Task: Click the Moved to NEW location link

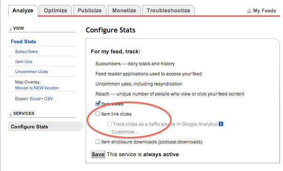Action: pos(37,88)
